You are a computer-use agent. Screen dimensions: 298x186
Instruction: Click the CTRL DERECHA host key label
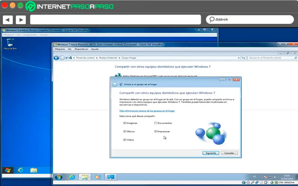point(286,183)
